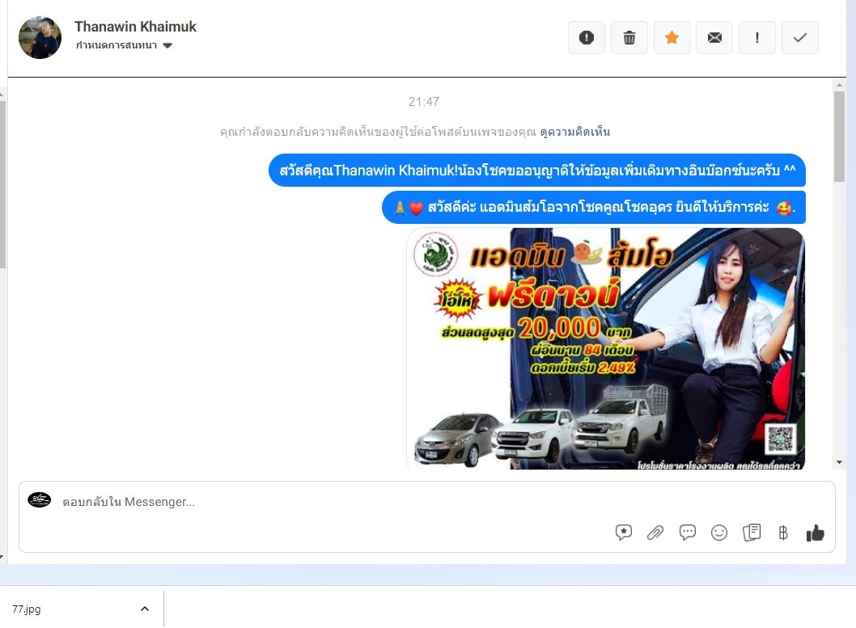The width and height of the screenshot is (856, 628).
Task: Mark conversation as unread envelope icon
Action: (714, 38)
